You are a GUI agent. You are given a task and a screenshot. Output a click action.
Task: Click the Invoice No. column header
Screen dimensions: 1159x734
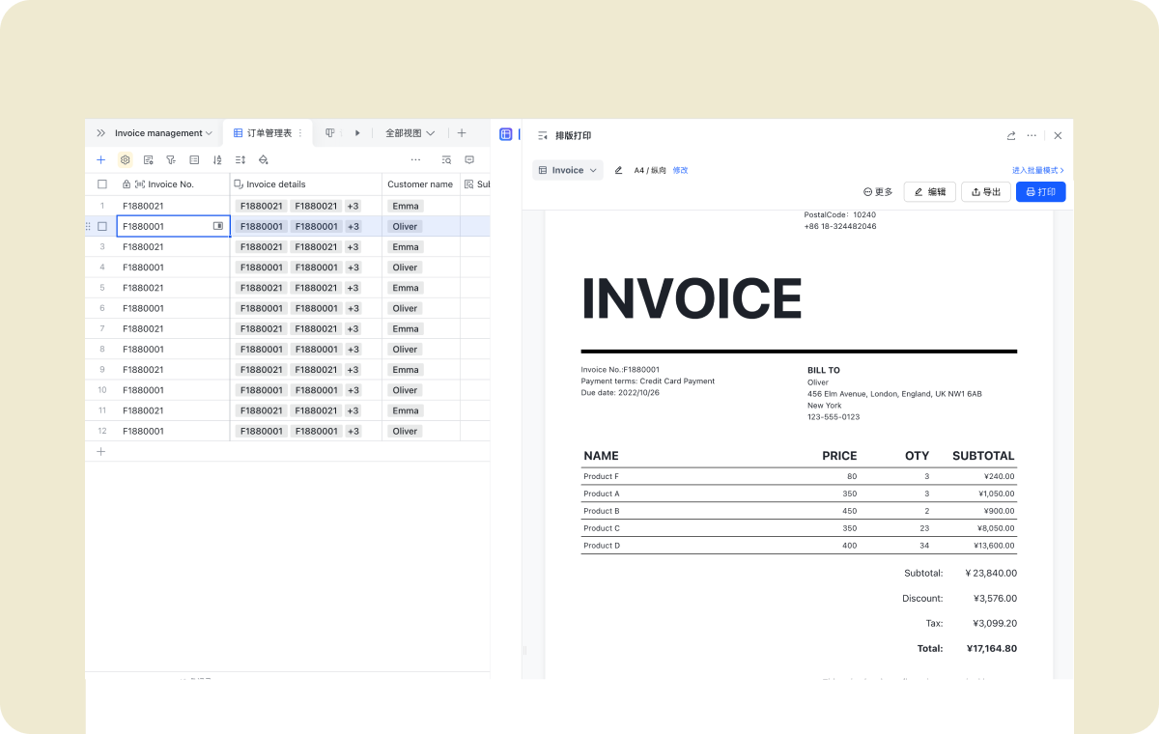tap(172, 184)
